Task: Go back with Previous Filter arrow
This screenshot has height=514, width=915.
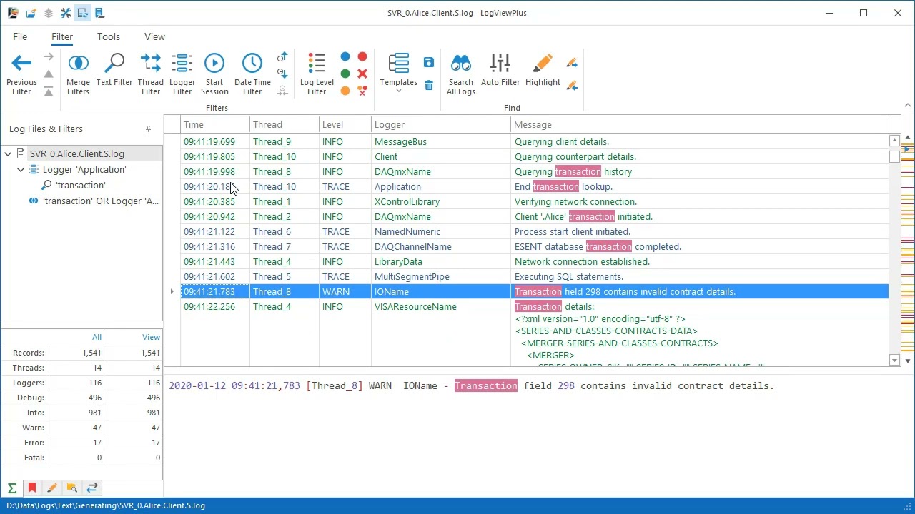Action: click(x=21, y=74)
